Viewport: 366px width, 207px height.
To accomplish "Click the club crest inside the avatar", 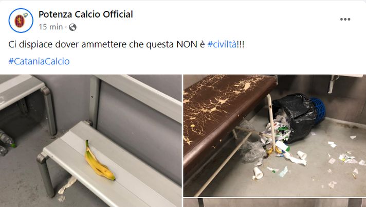I will point(20,21).
